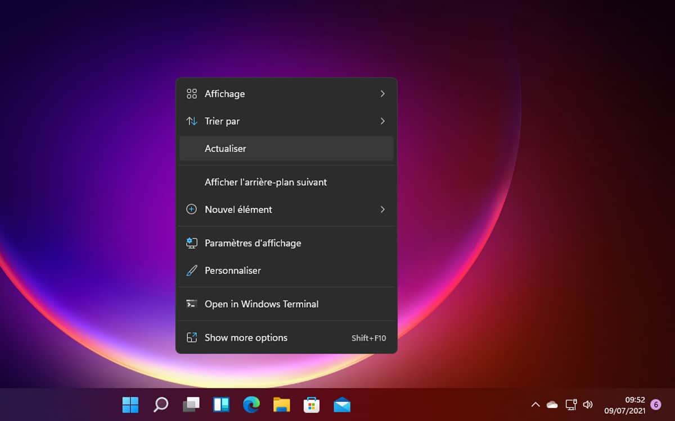Open the Widgets panel
Screen dimensions: 675x421
[x=220, y=404]
